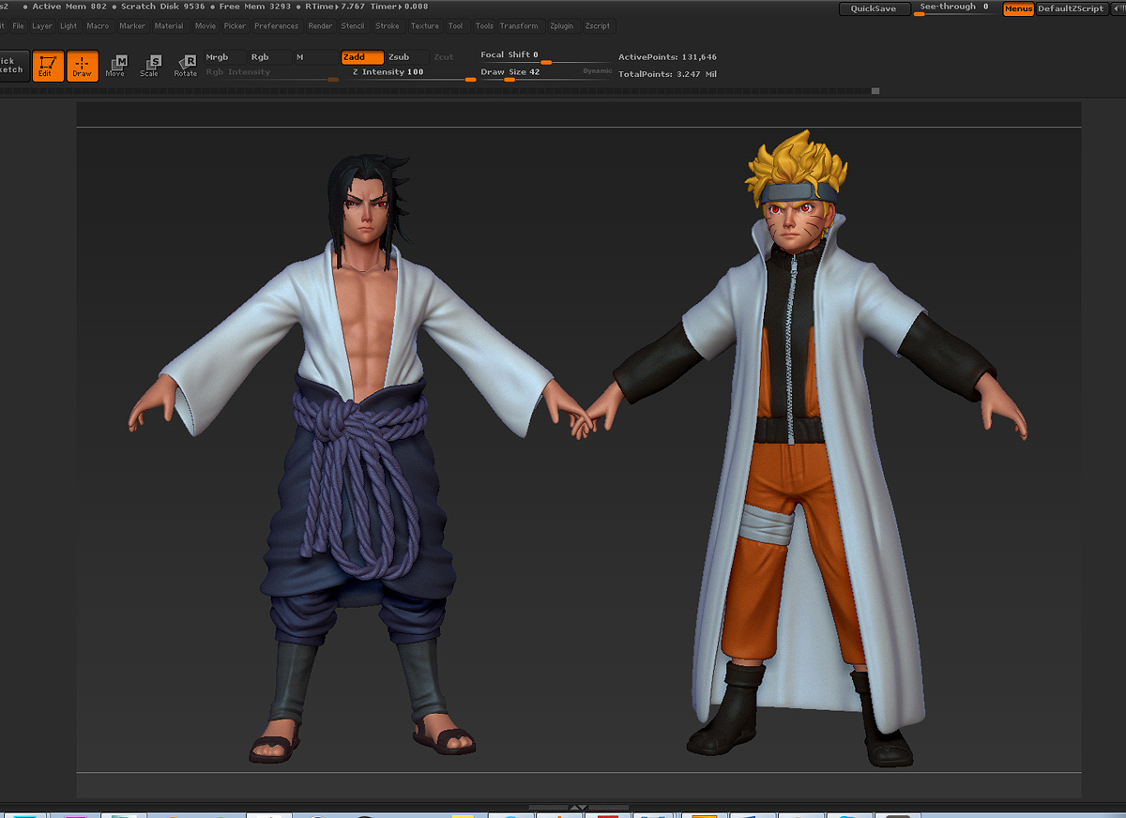The image size is (1126, 818).
Task: Toggle Mrgb painting mode
Action: [225, 57]
